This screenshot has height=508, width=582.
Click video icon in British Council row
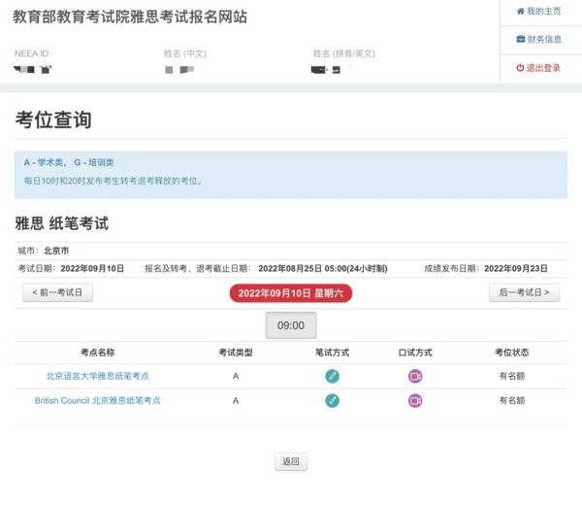click(415, 400)
